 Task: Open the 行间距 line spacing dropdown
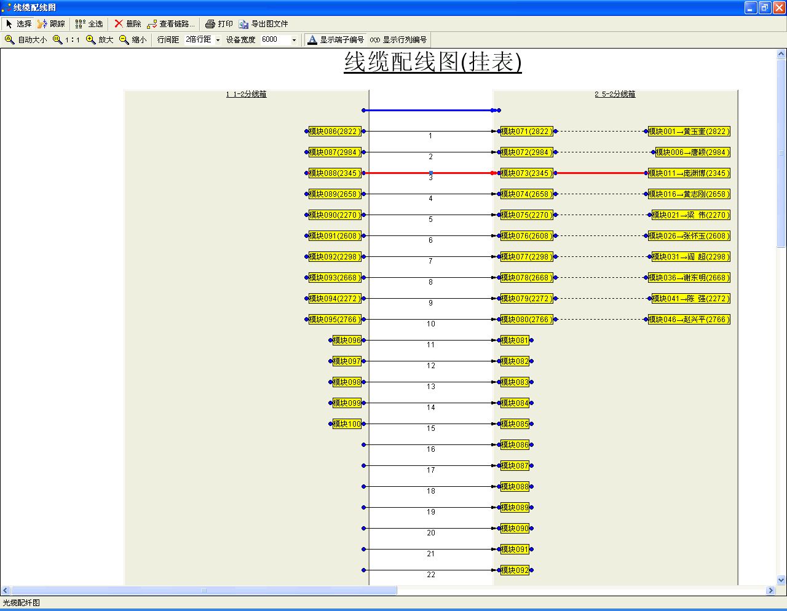pyautogui.click(x=218, y=40)
